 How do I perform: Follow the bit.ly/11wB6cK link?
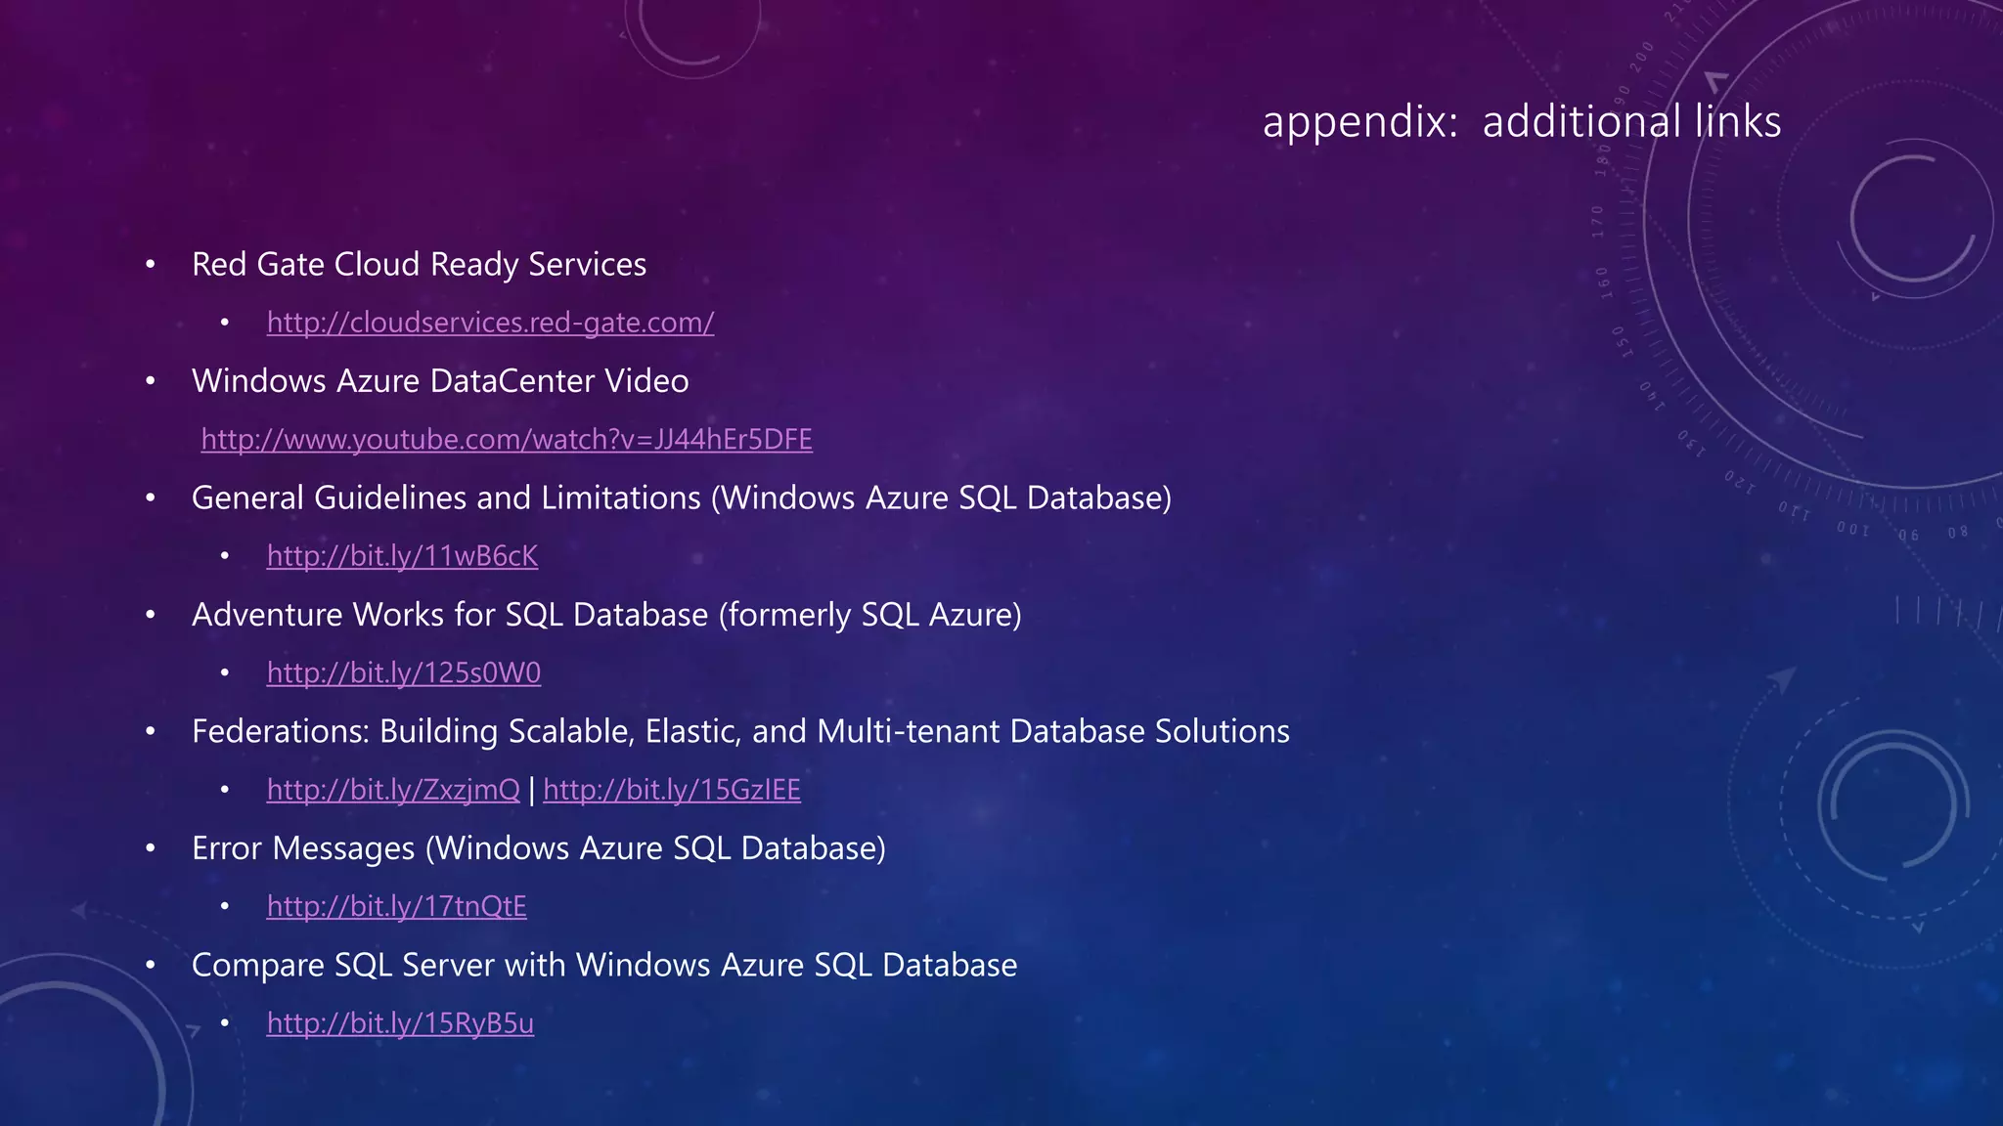[x=402, y=556]
